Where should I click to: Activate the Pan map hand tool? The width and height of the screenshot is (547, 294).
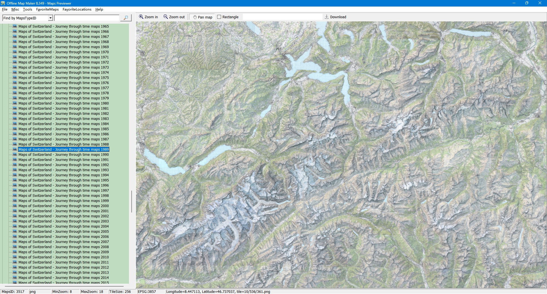coord(203,17)
